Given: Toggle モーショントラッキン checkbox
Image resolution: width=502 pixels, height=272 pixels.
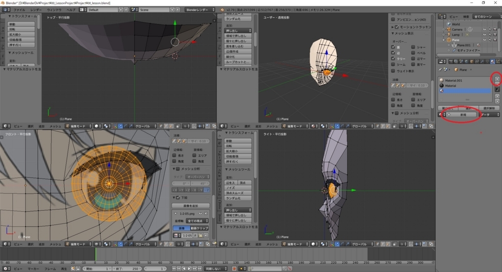Looking at the screenshot, I should (x=397, y=27).
